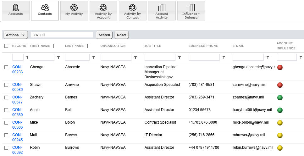
Task: Open the Accounts building icon
Action: pyautogui.click(x=15, y=8)
